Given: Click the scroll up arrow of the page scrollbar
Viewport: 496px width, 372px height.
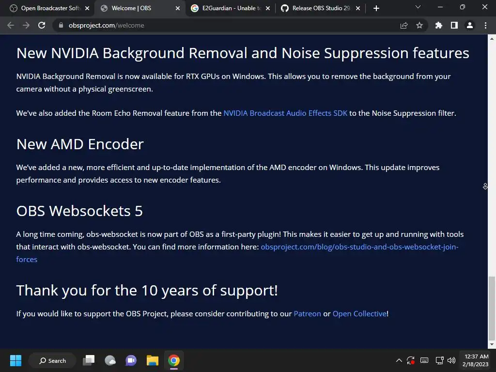Looking at the screenshot, I should pos(492,39).
